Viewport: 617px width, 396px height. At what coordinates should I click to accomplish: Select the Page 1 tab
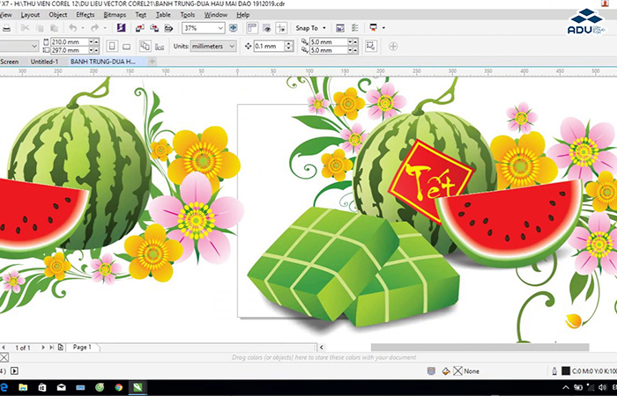tap(82, 348)
